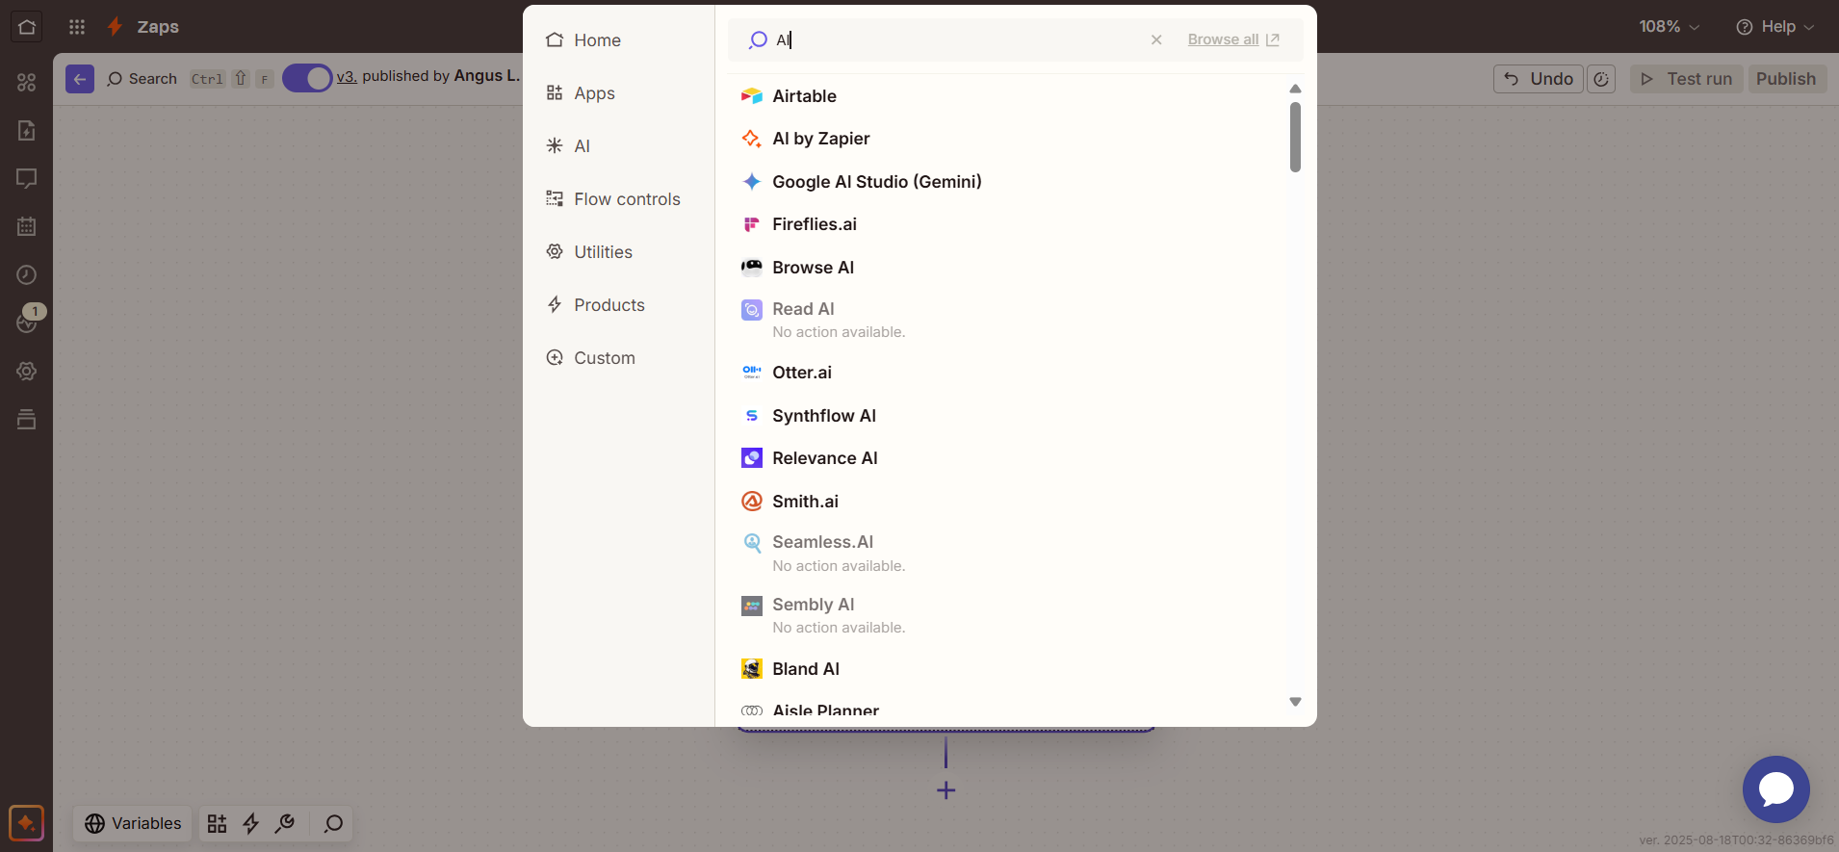Open the Browse all link
The height and width of the screenshot is (852, 1839).
(x=1233, y=39)
